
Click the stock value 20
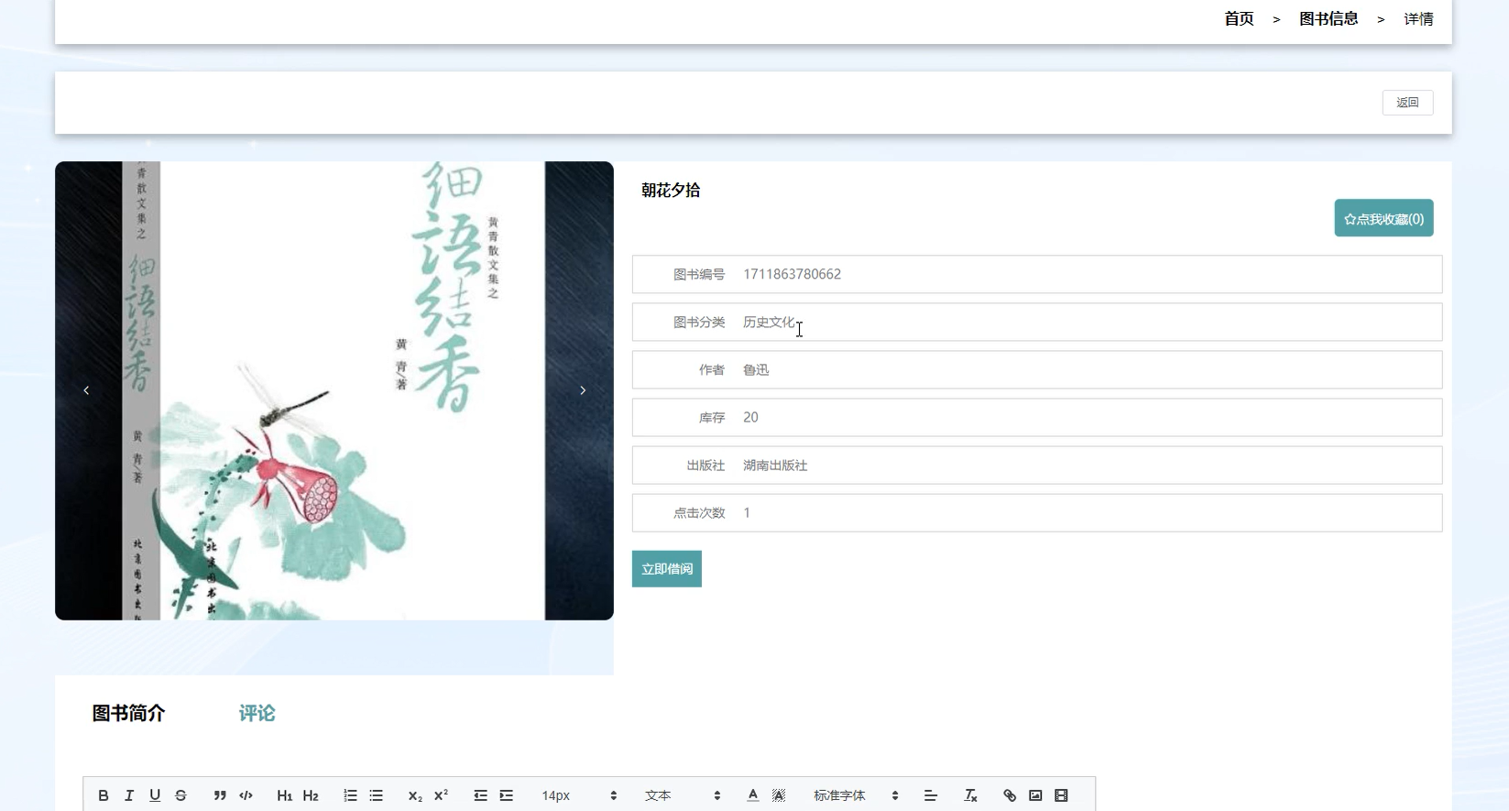(x=750, y=418)
